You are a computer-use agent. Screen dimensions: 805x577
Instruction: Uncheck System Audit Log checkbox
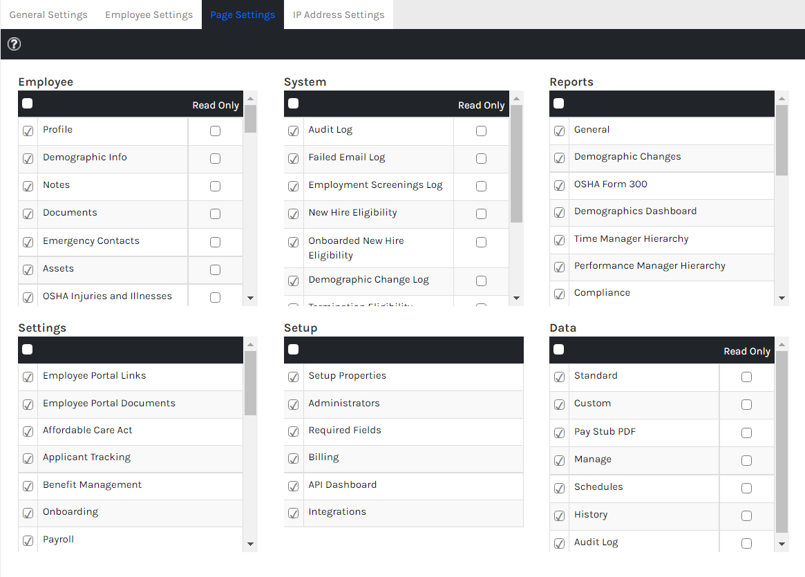[x=294, y=131]
